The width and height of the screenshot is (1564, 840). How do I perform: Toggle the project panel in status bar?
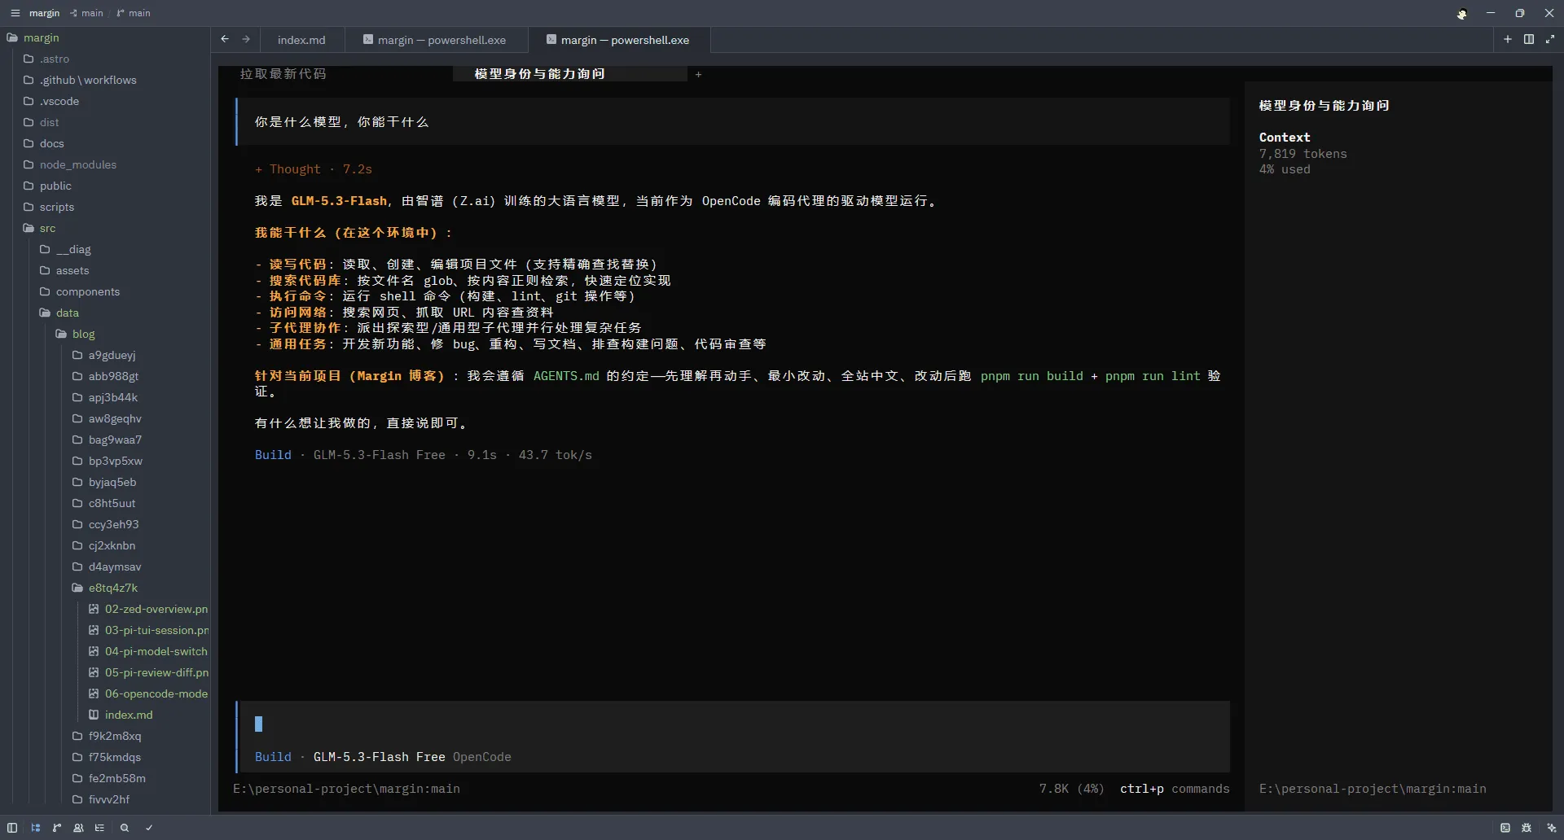click(x=36, y=828)
